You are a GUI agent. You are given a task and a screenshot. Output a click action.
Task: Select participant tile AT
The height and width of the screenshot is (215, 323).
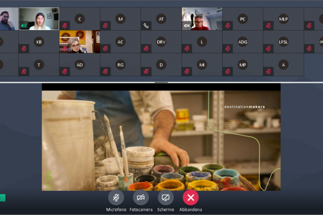click(161, 19)
